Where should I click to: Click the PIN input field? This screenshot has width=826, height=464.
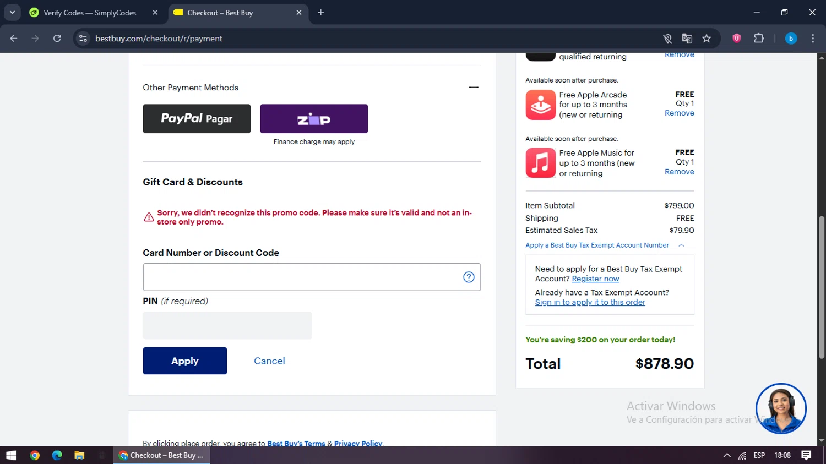tap(227, 325)
